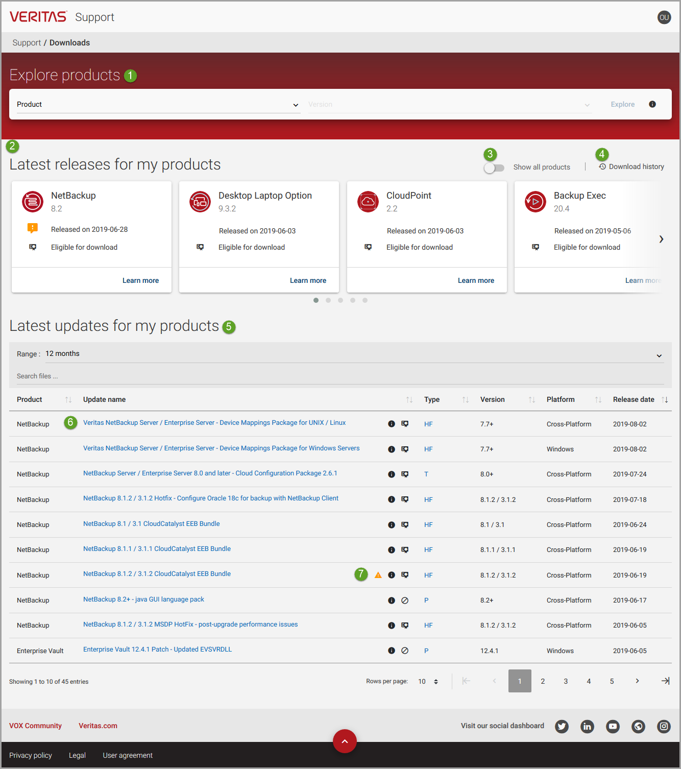Select the third carousel pagination dot
The image size is (681, 769).
tap(340, 300)
